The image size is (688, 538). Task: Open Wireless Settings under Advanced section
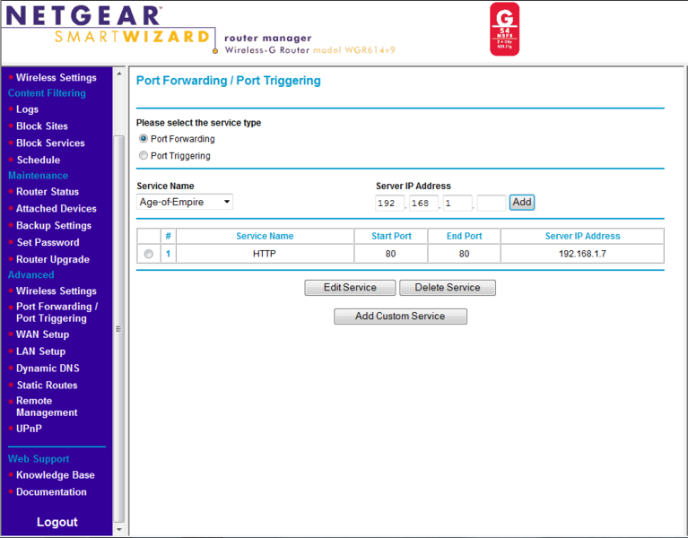[x=57, y=291]
